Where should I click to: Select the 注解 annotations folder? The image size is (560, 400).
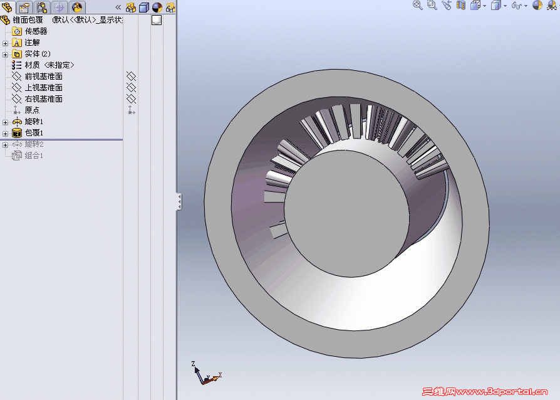point(32,43)
